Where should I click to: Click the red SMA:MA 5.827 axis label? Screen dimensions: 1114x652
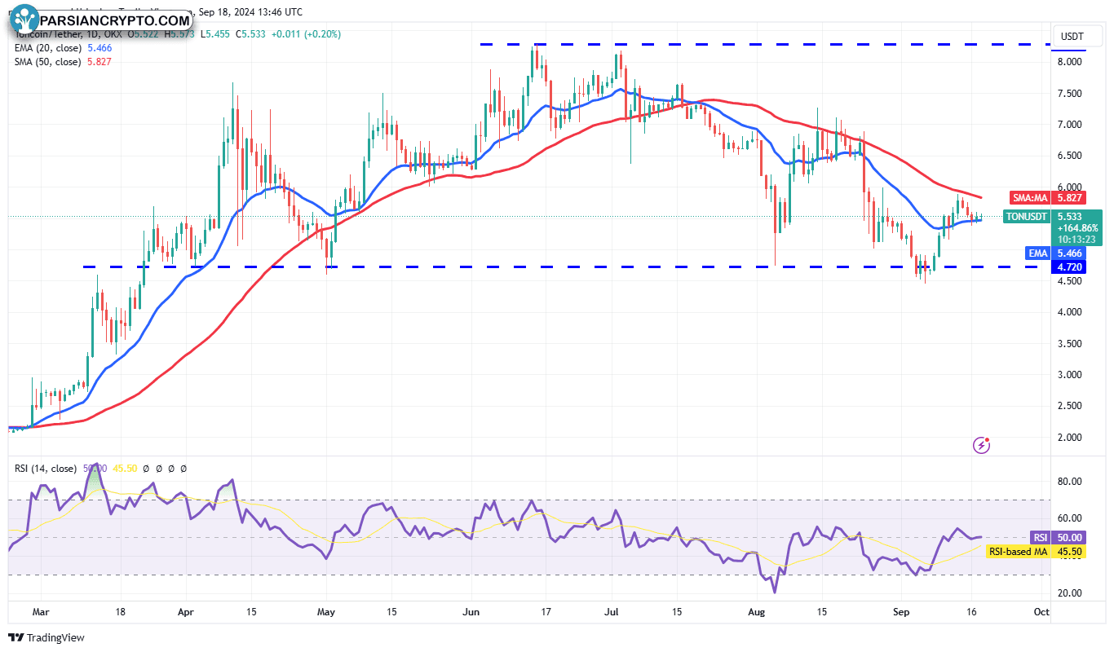pos(1047,197)
